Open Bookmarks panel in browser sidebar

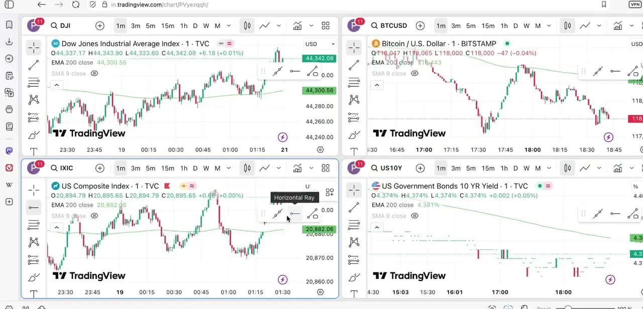9,25
